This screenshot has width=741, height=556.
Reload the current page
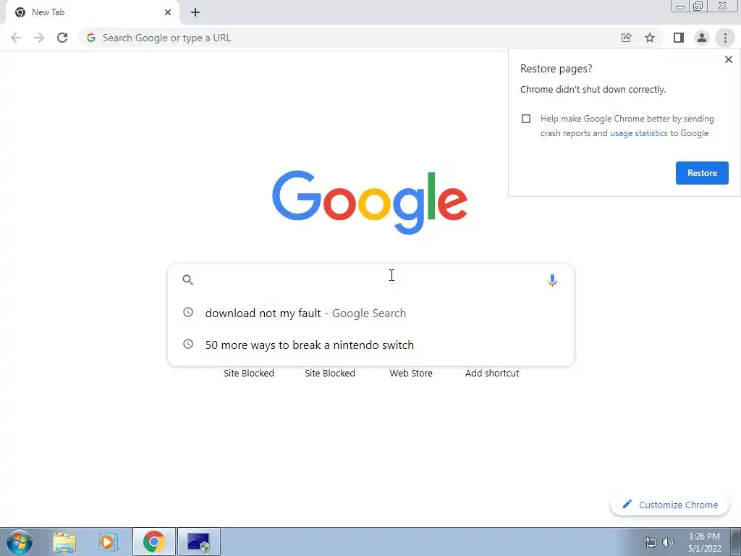(x=62, y=38)
